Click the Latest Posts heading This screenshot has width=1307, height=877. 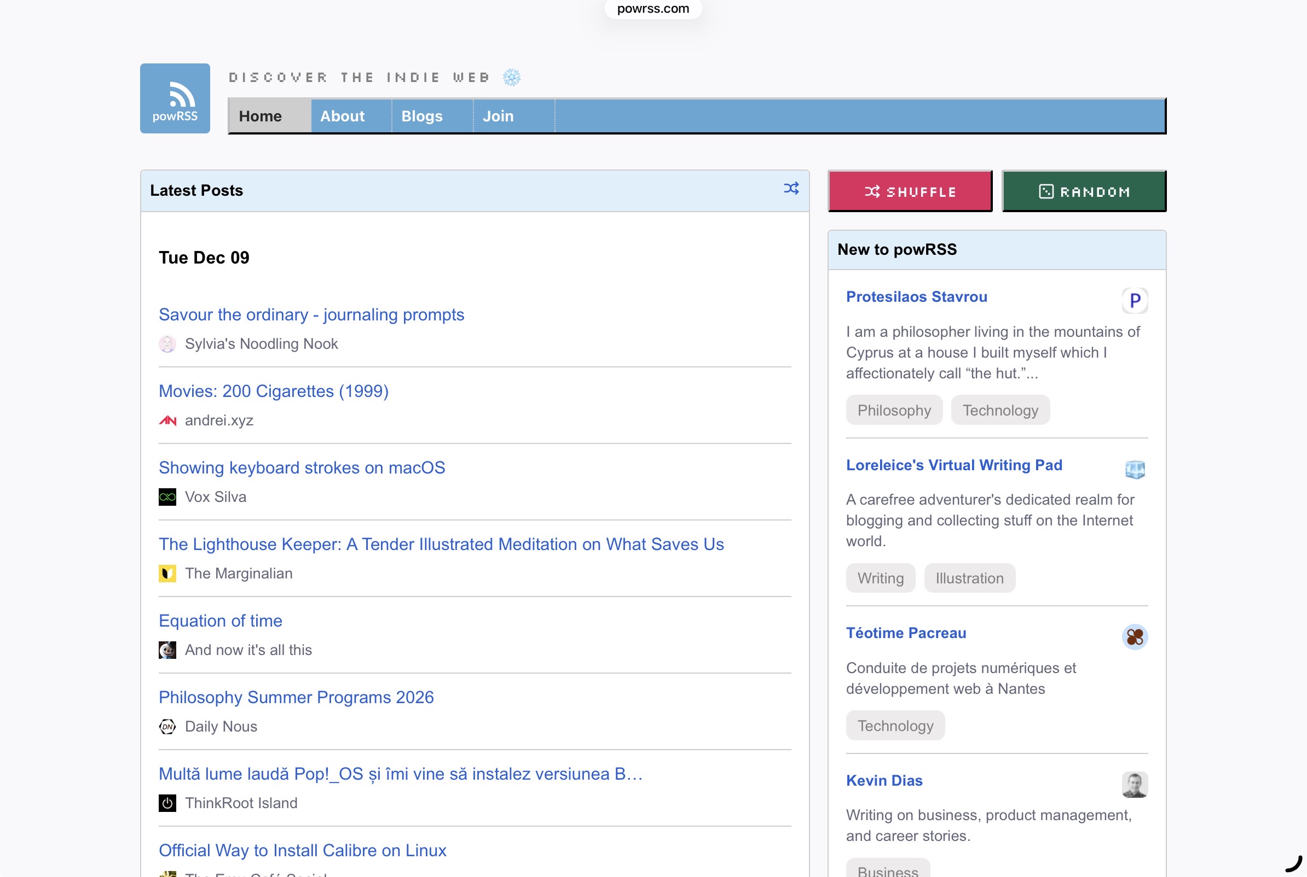(196, 191)
